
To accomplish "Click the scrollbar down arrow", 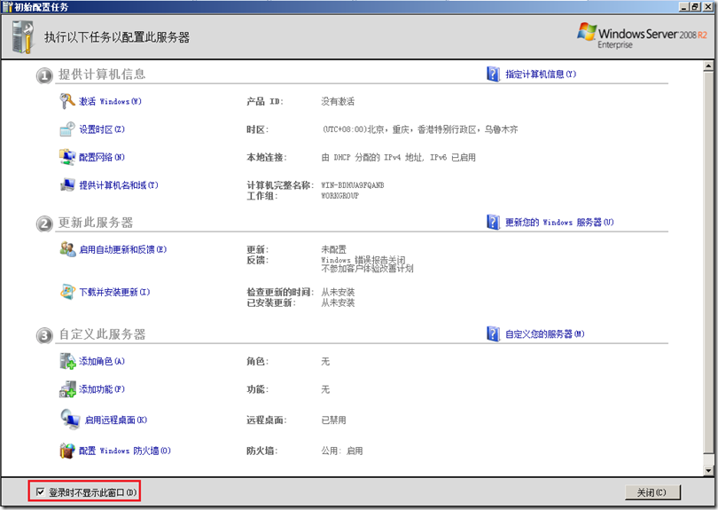I will 708,471.
